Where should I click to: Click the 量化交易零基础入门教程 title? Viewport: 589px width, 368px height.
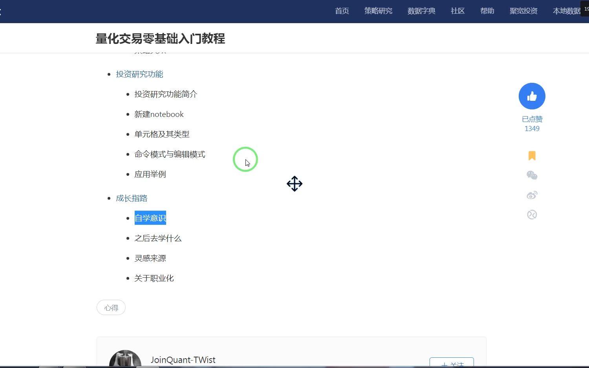(160, 38)
